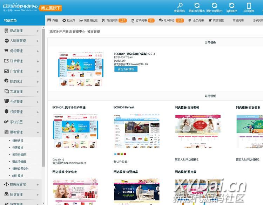Click the VIP 会员管理 icon
Screen dimensions: 263x205
click(x=7, y=101)
